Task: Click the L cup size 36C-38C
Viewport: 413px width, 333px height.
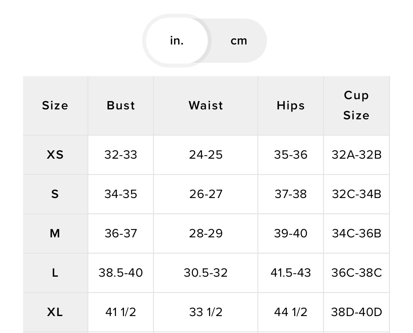Action: pyautogui.click(x=356, y=273)
